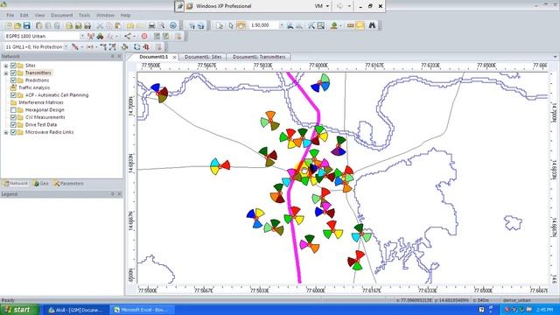Expand the Sites tree node
The image size is (560, 315).
(x=6, y=66)
